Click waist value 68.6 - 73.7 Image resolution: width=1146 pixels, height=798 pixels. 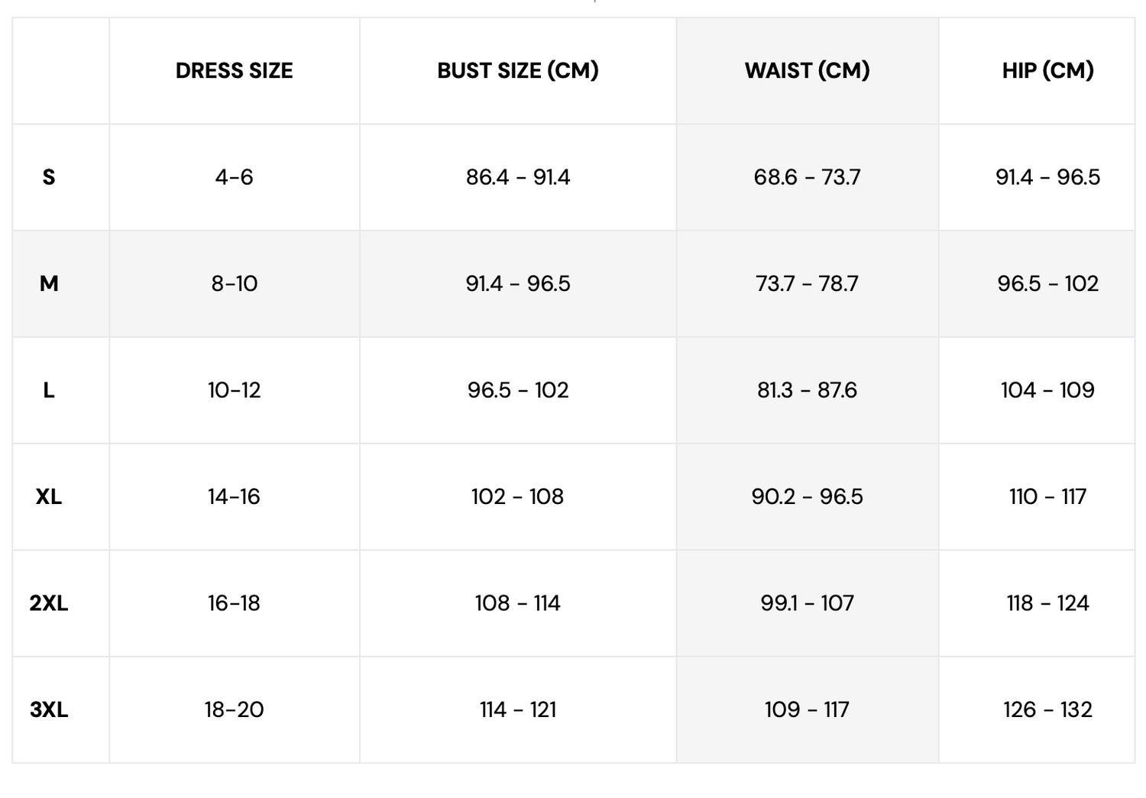(807, 177)
